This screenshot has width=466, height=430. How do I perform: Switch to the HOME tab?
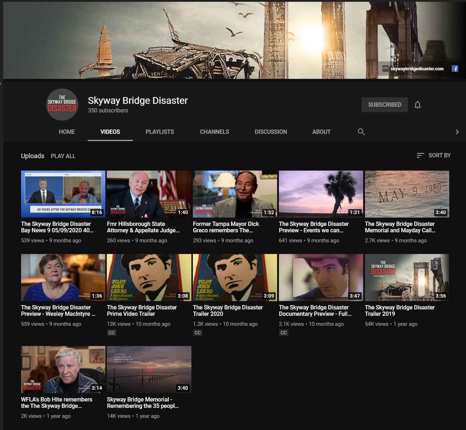[x=67, y=132]
